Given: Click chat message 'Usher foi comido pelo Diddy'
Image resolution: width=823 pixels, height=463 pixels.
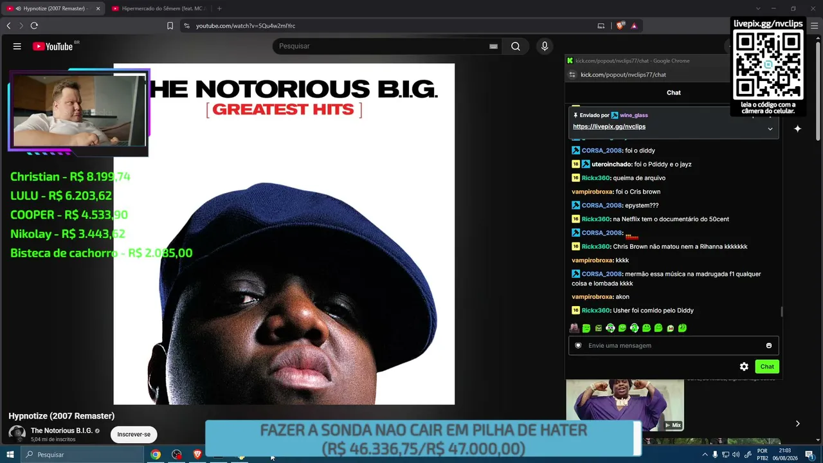Looking at the screenshot, I should coord(653,311).
